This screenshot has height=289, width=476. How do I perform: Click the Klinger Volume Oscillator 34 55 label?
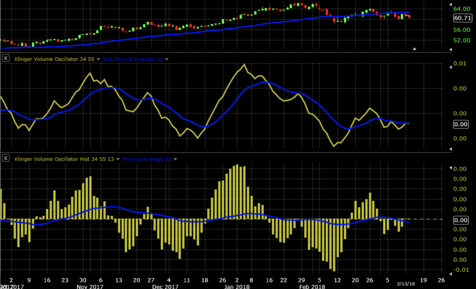click(x=53, y=59)
